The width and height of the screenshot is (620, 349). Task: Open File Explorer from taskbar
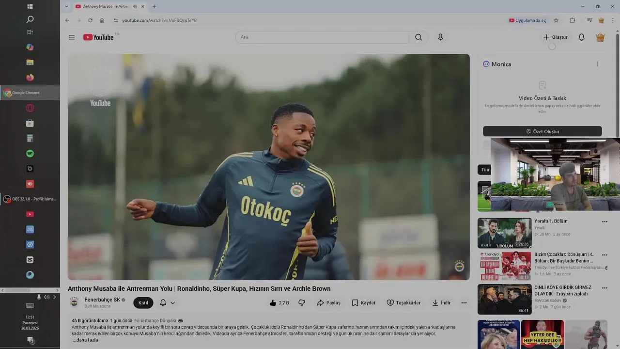[30, 63]
